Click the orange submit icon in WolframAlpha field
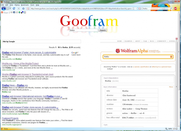Viewport: 181px width, 131px height. 171,57
